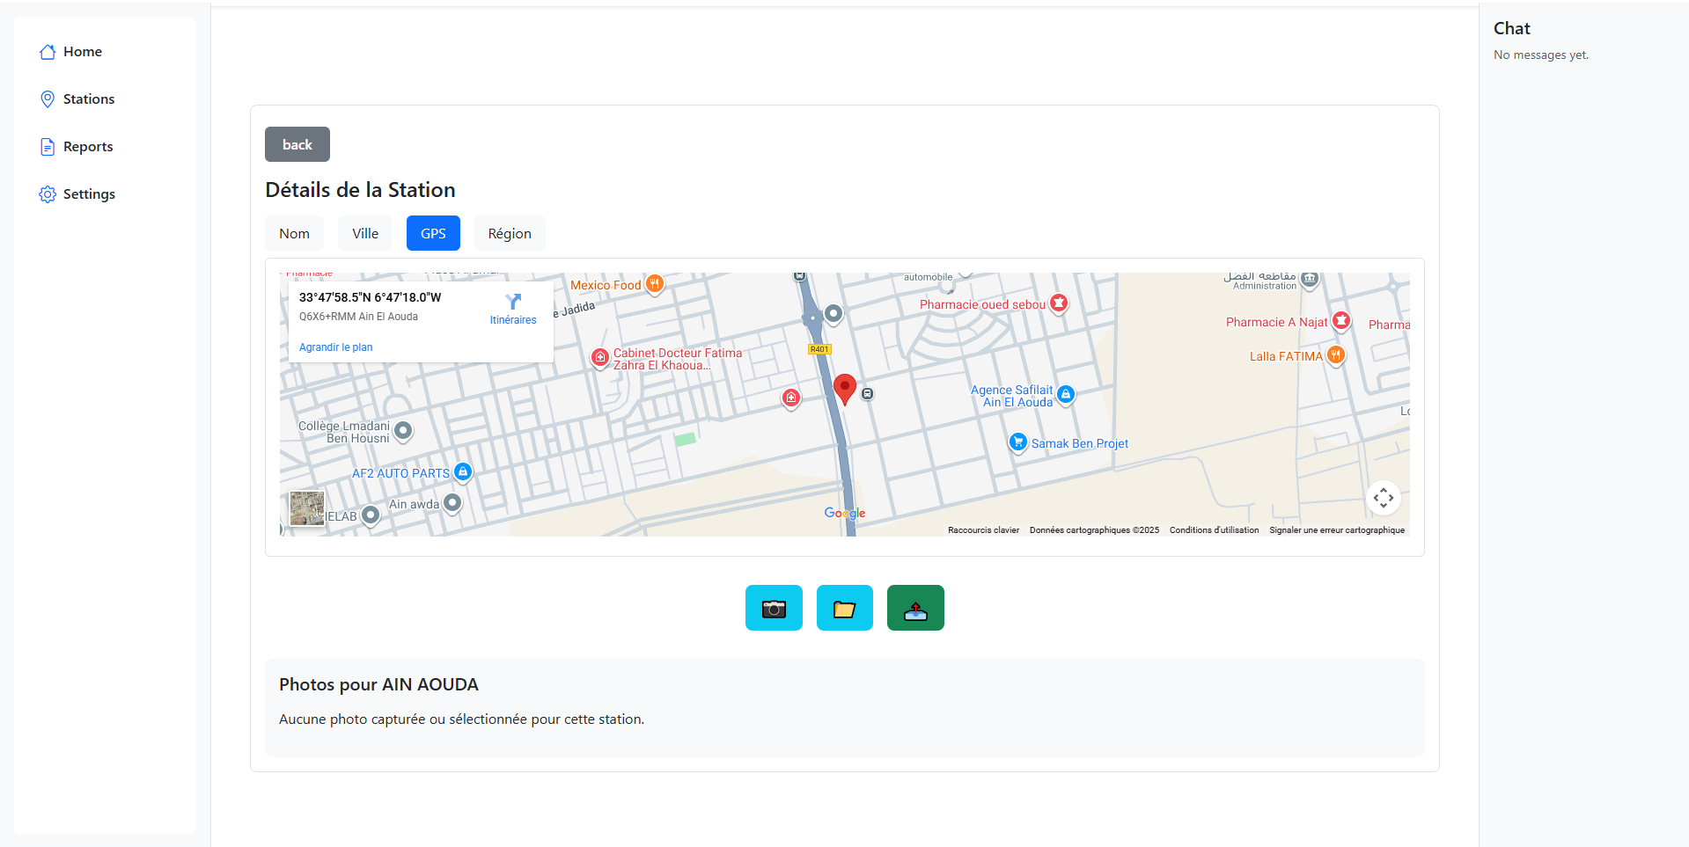Open the yellow folder photo picker
1689x847 pixels.
coord(844,608)
